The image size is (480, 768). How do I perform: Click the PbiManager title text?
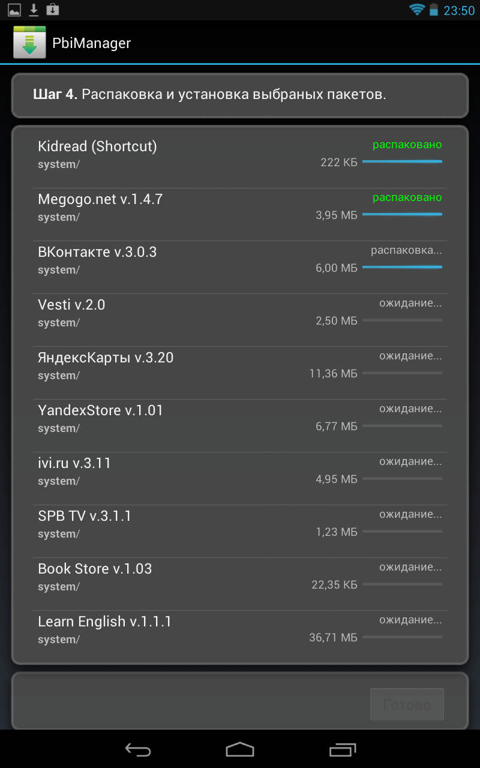coord(92,43)
